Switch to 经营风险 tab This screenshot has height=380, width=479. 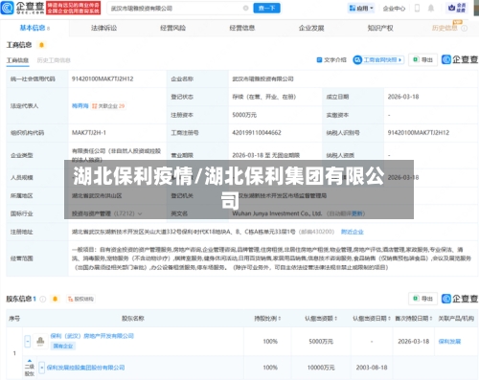(172, 28)
